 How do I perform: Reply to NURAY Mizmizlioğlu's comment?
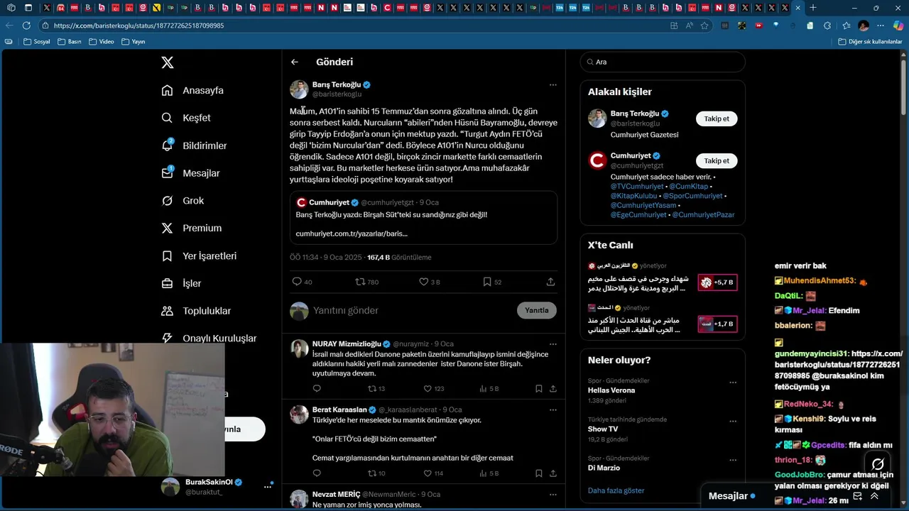pyautogui.click(x=317, y=388)
